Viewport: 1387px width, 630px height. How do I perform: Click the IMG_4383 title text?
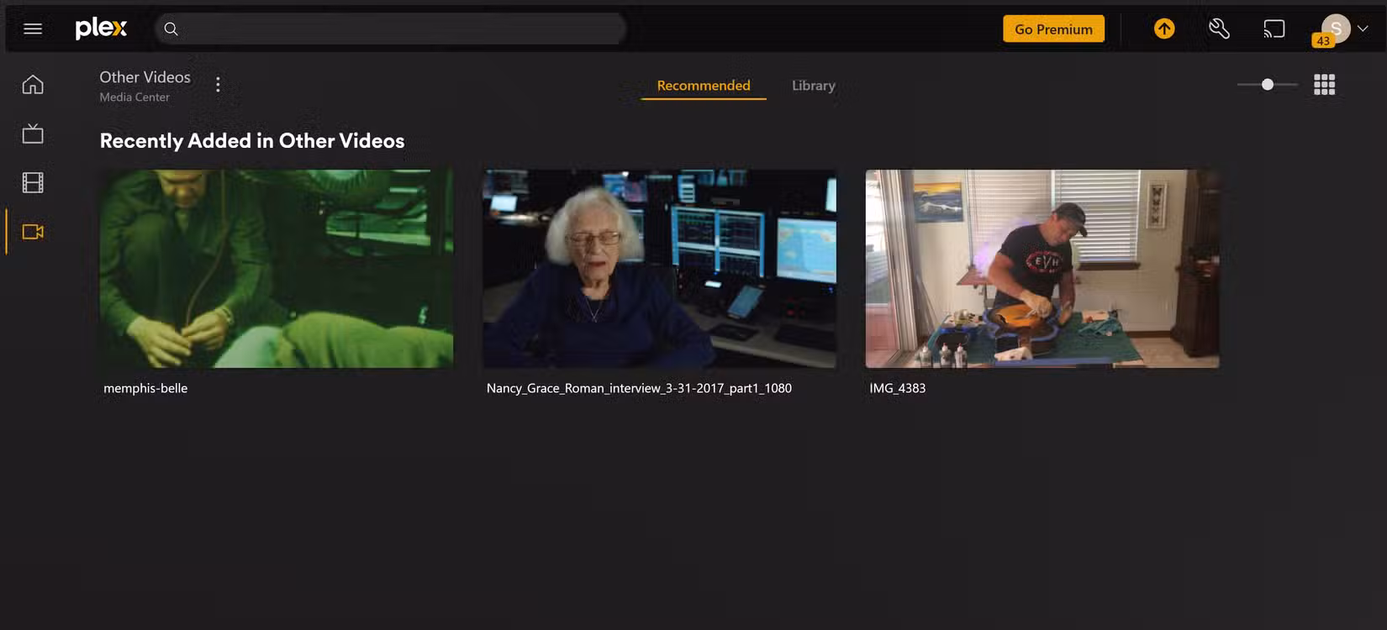897,388
